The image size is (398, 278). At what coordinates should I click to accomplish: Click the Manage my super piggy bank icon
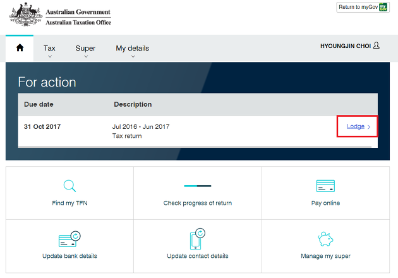[325, 239]
